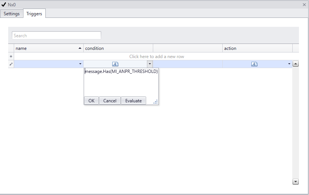Sort by the condition column header

coord(118,48)
